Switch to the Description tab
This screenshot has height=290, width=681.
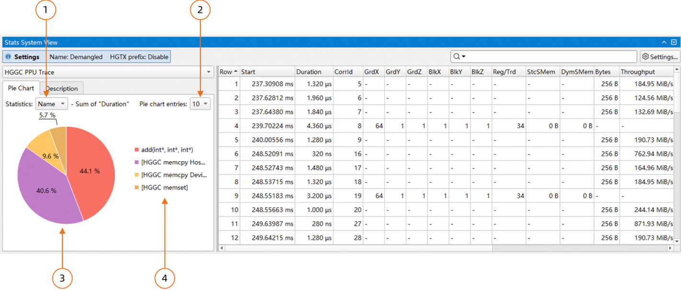(62, 89)
